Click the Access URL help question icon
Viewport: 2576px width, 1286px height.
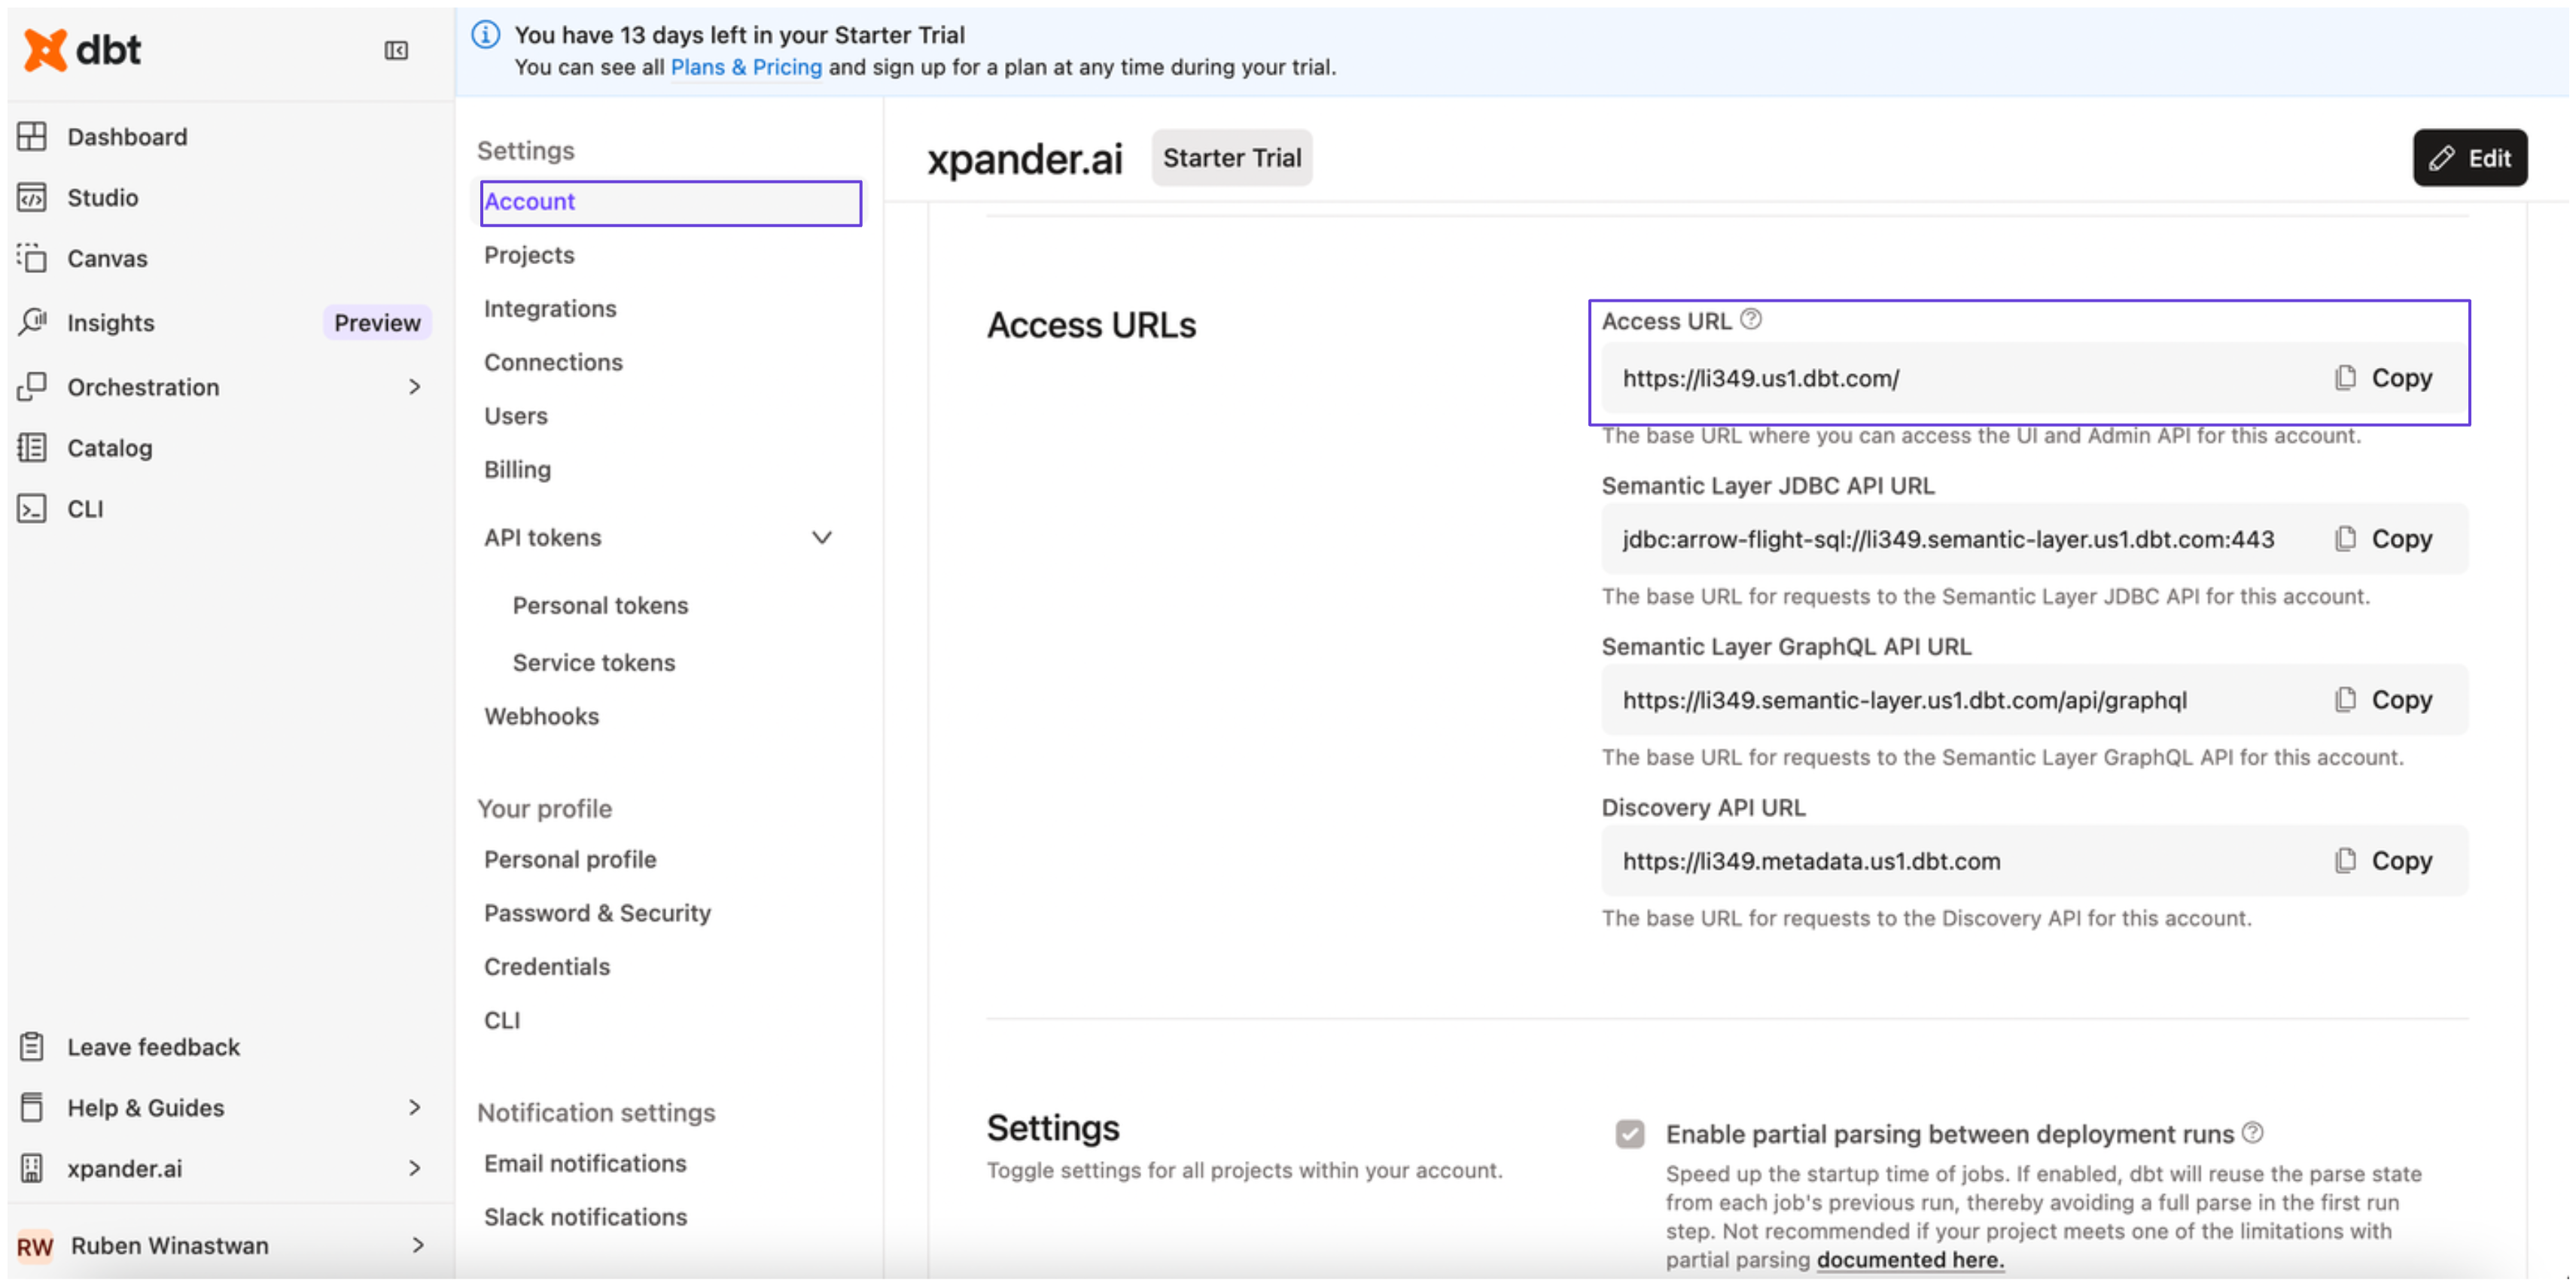[x=1750, y=319]
